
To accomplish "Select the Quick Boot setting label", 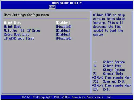I will point(12,23).
